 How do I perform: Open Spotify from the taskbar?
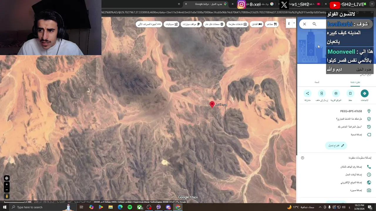pyautogui.click(x=130, y=207)
